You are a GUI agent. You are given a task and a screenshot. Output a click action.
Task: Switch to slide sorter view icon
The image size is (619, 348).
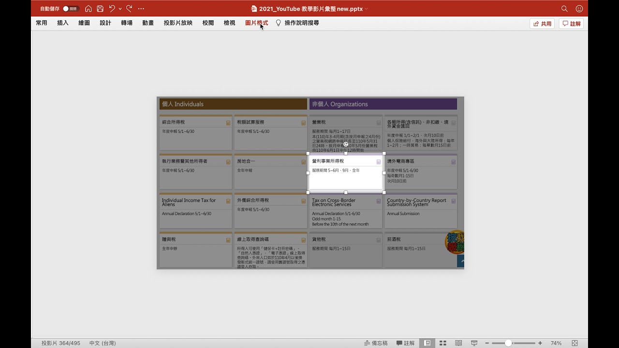[x=443, y=343]
